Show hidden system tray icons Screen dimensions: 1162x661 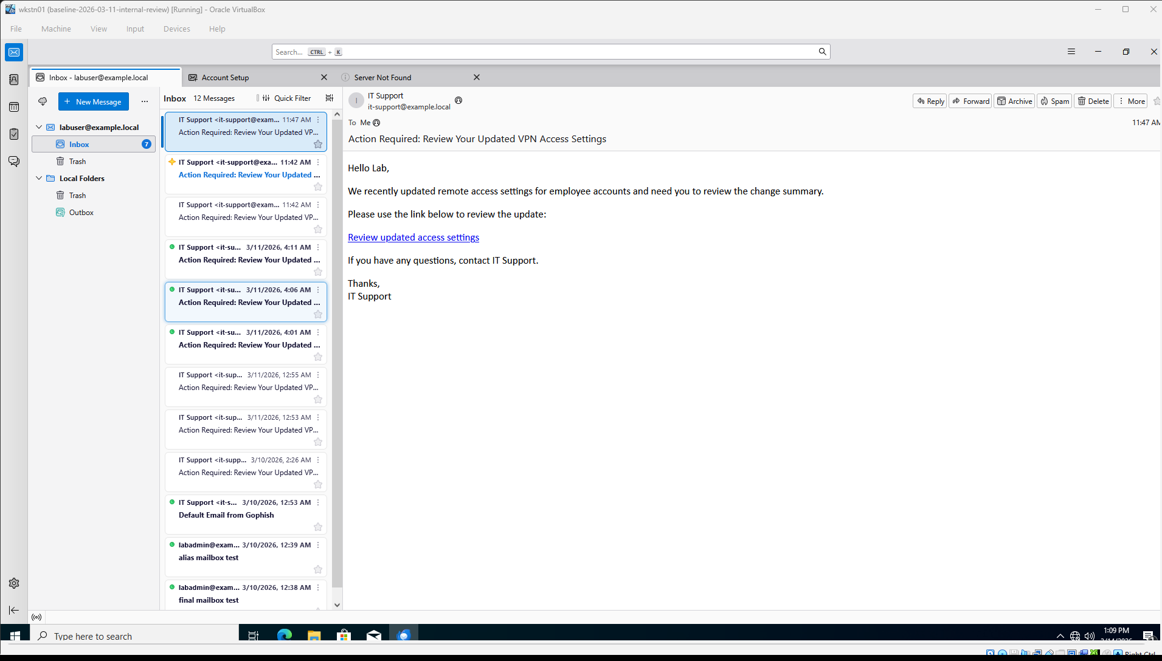pyautogui.click(x=1060, y=636)
